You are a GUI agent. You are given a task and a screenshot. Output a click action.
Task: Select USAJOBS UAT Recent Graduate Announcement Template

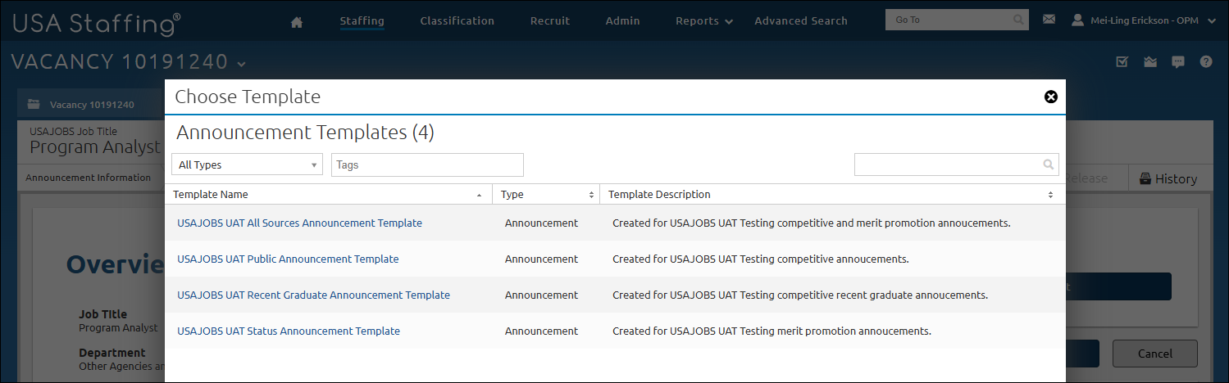313,295
